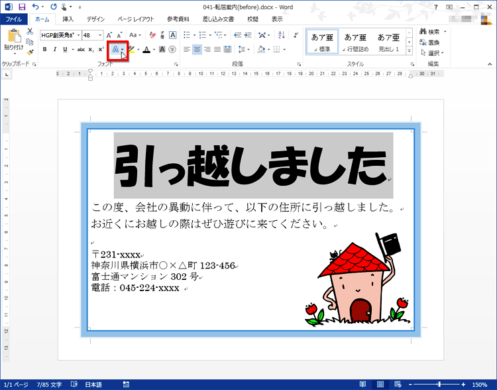This screenshot has width=497, height=390.
Task: Switch to the デザイン tab
Action: tap(95, 19)
